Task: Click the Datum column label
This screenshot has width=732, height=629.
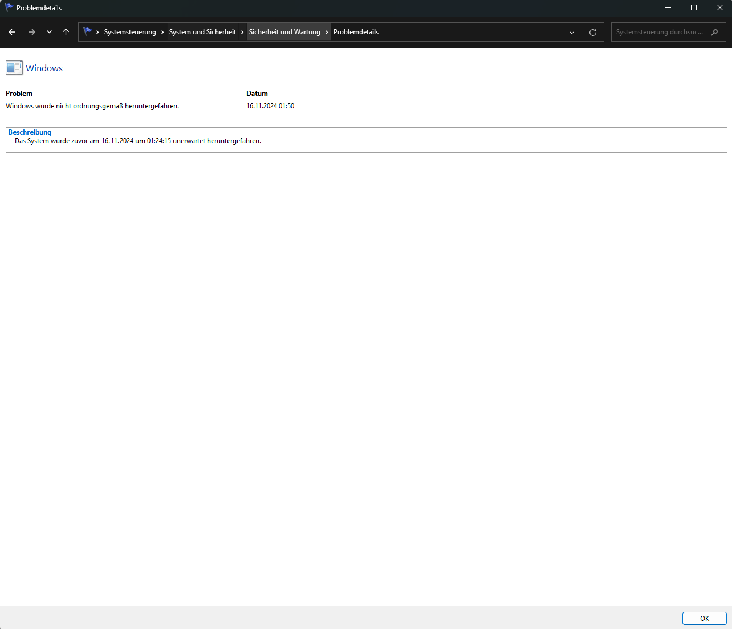Action: tap(257, 94)
